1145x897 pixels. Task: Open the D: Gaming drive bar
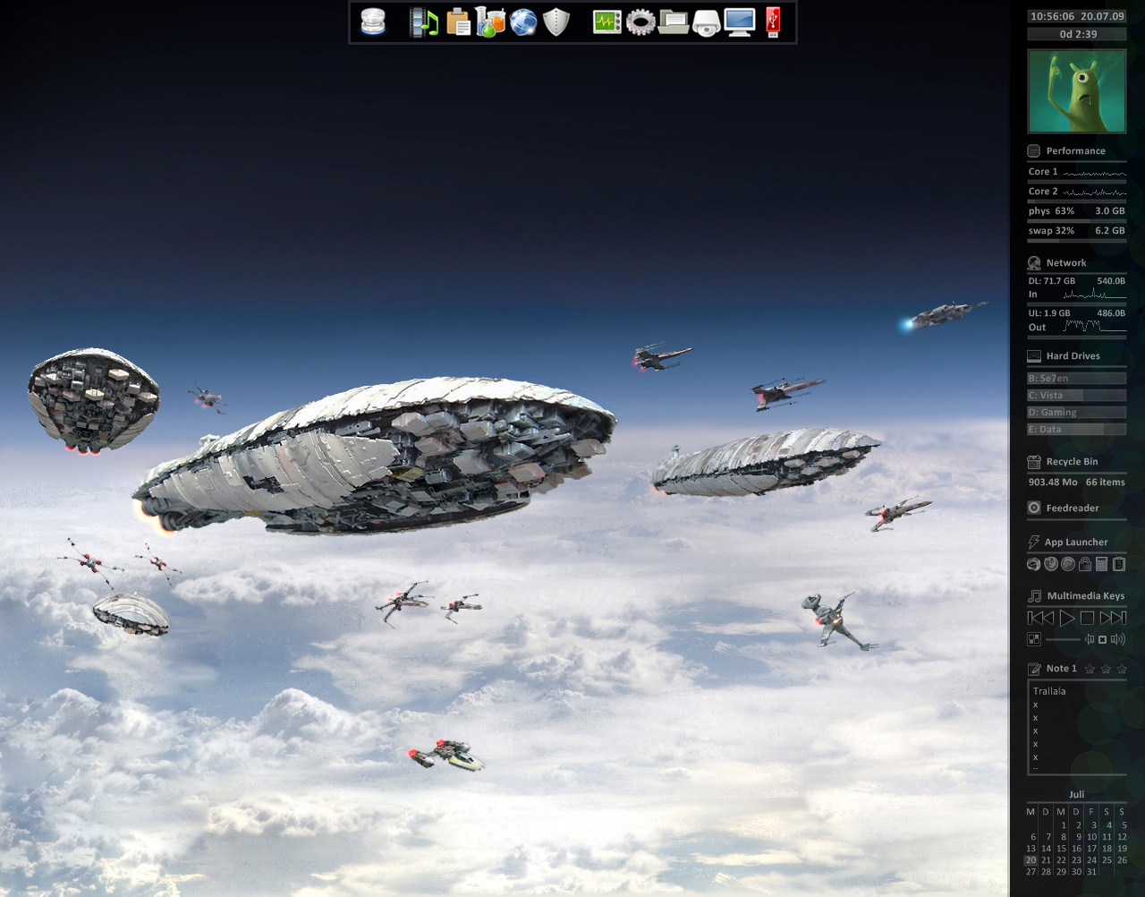(1076, 413)
